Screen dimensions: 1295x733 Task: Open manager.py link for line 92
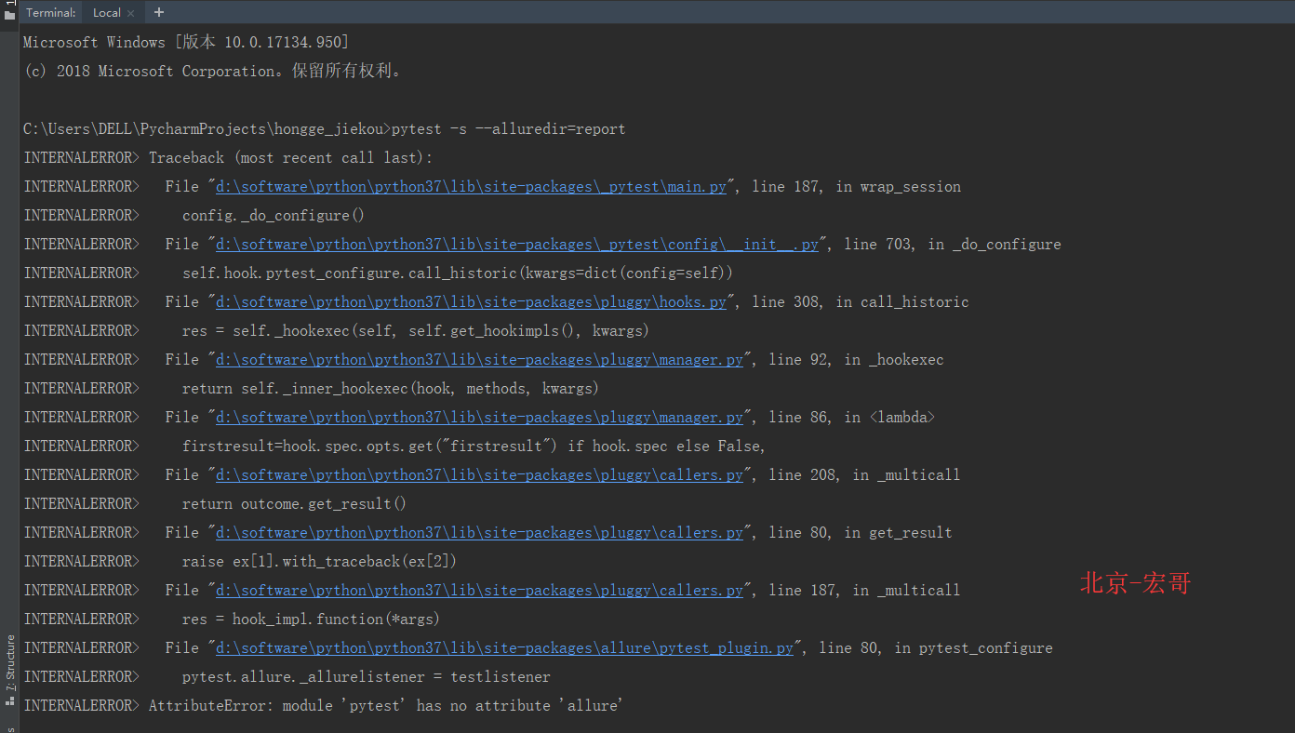479,360
